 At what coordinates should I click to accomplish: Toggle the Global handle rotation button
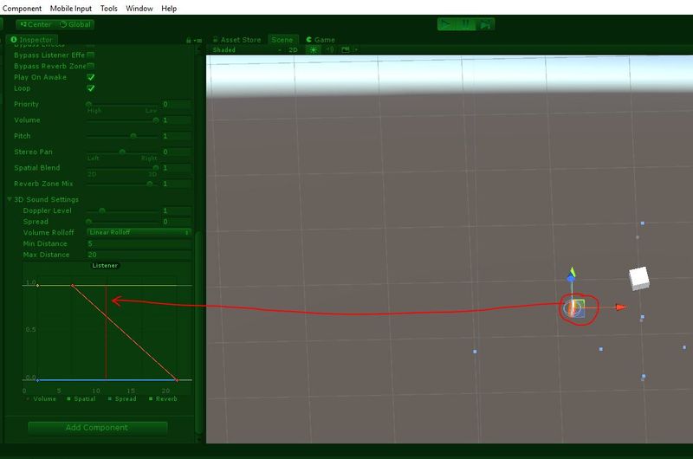point(75,24)
